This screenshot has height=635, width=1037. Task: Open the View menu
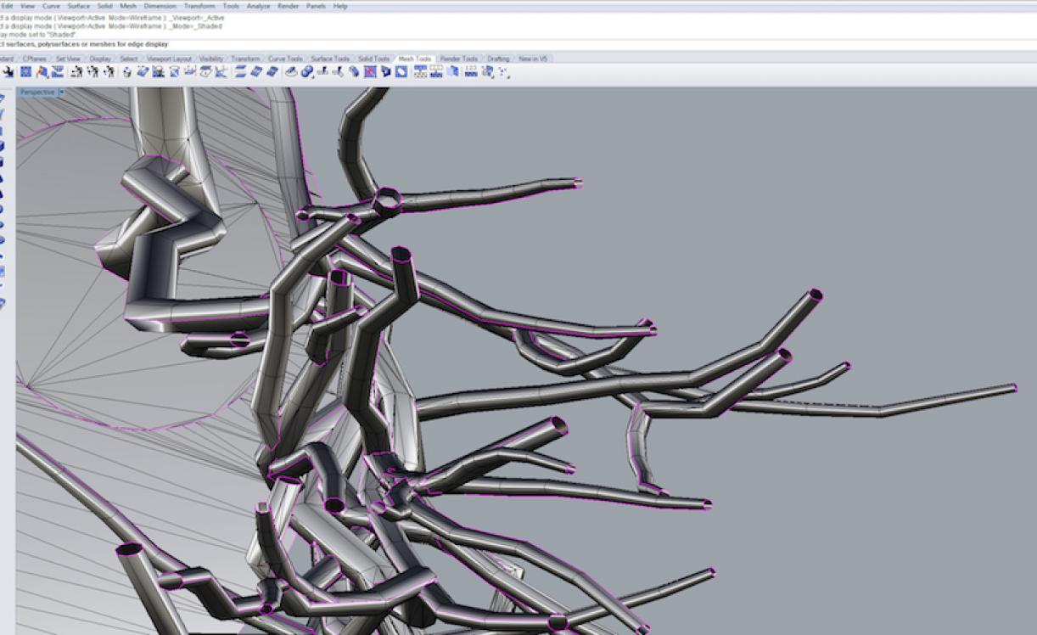[28, 6]
